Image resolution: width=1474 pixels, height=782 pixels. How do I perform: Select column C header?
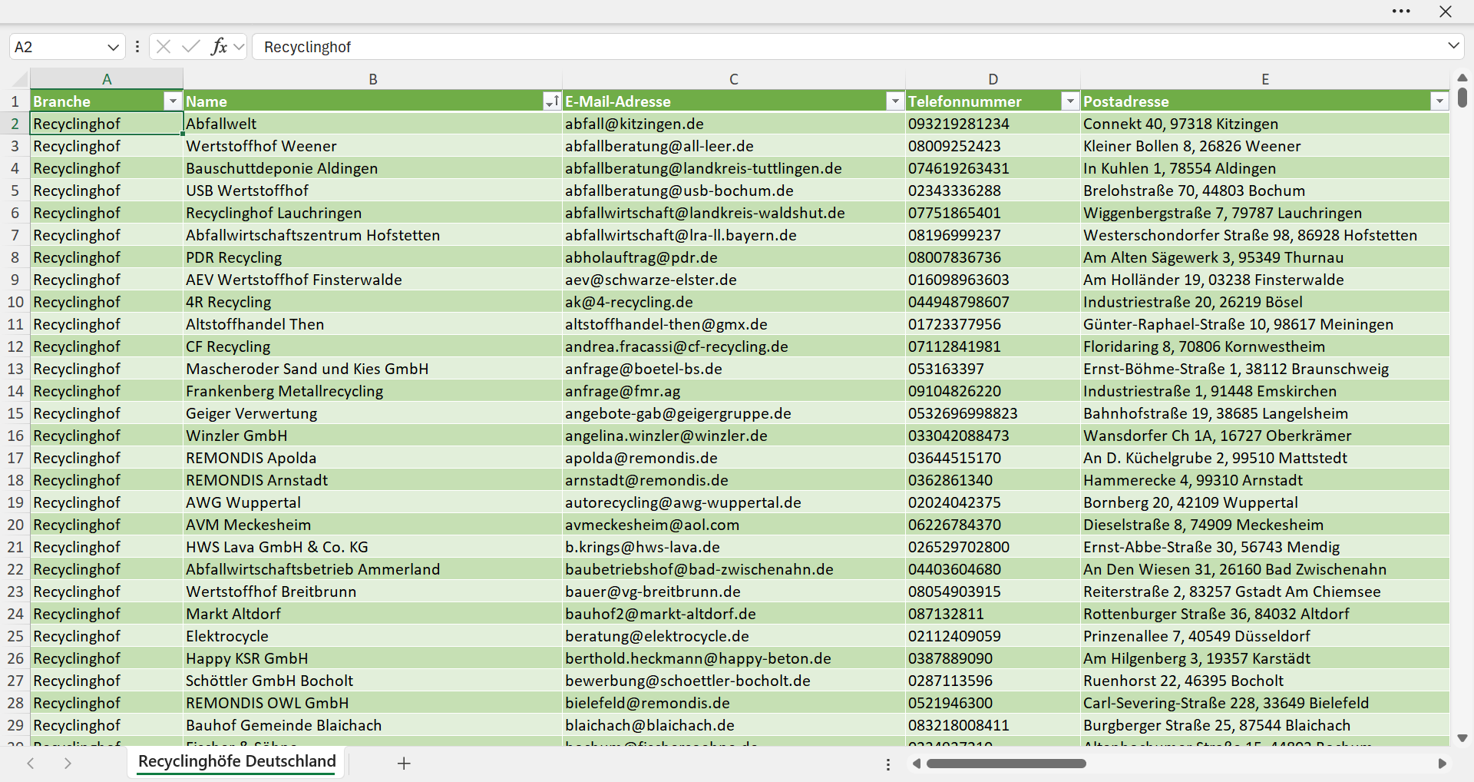[734, 79]
